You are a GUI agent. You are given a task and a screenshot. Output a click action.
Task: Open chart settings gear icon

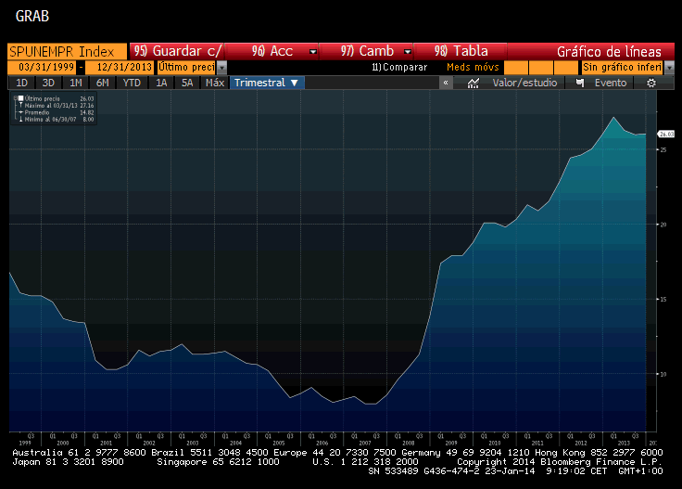coord(651,83)
